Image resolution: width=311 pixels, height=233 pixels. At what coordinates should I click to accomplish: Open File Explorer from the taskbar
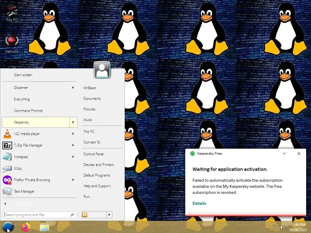[45, 227]
